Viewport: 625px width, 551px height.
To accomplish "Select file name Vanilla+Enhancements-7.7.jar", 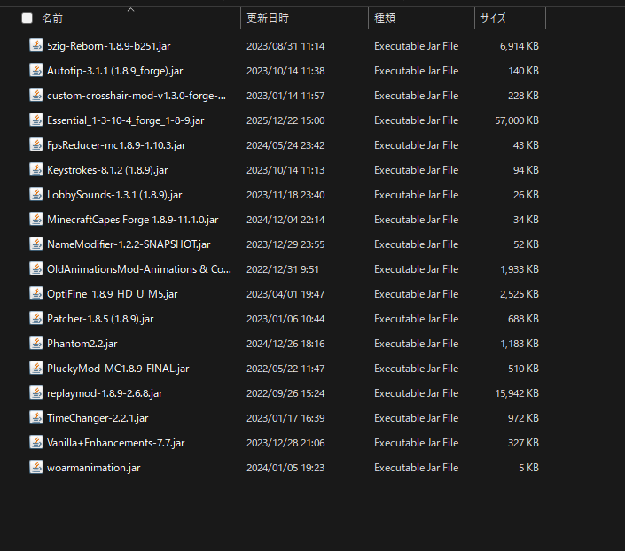I will 115,443.
